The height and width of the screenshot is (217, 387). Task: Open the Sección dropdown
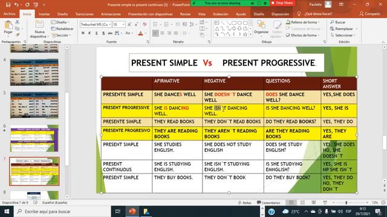[61, 35]
